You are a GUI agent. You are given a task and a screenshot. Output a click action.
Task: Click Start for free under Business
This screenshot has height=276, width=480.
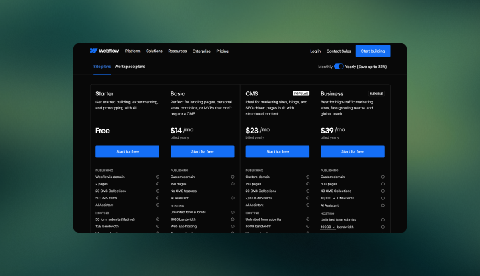[x=353, y=151]
